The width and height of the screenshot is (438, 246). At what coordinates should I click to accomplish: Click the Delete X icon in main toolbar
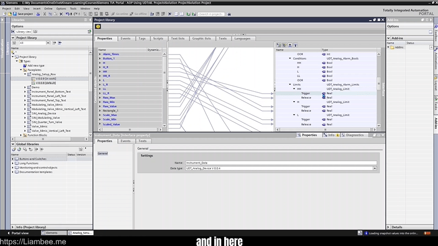coord(169,14)
